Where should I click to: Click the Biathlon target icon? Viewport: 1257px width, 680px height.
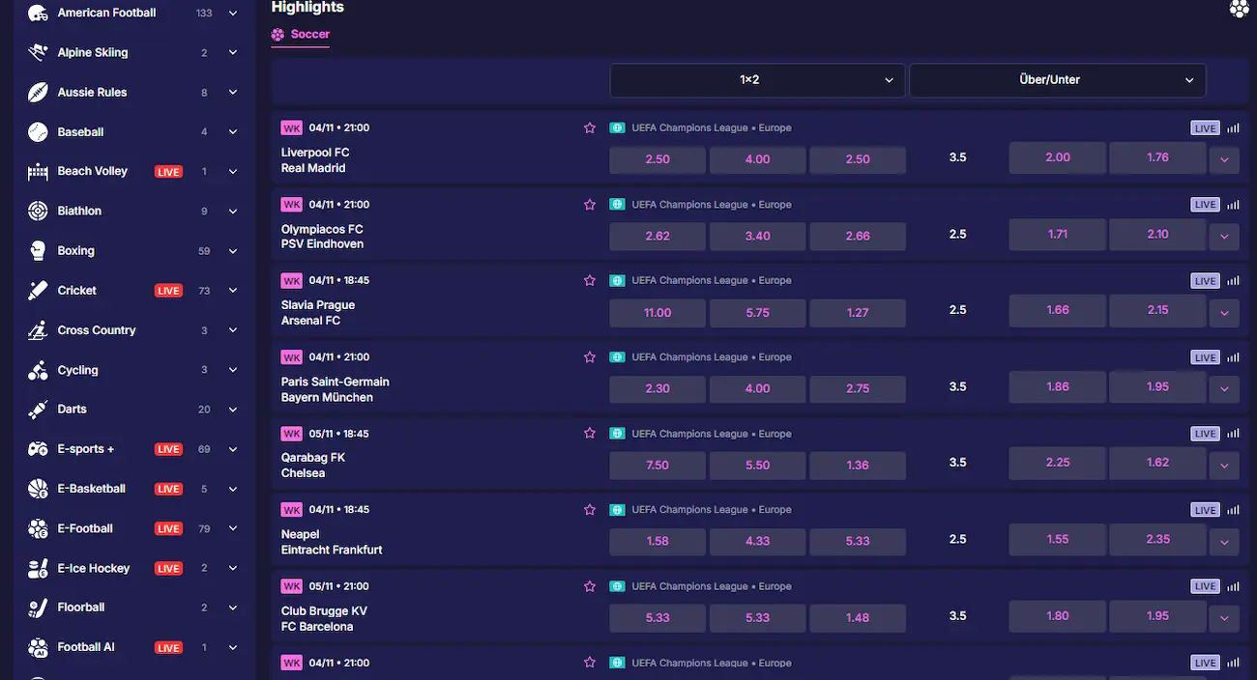(38, 211)
